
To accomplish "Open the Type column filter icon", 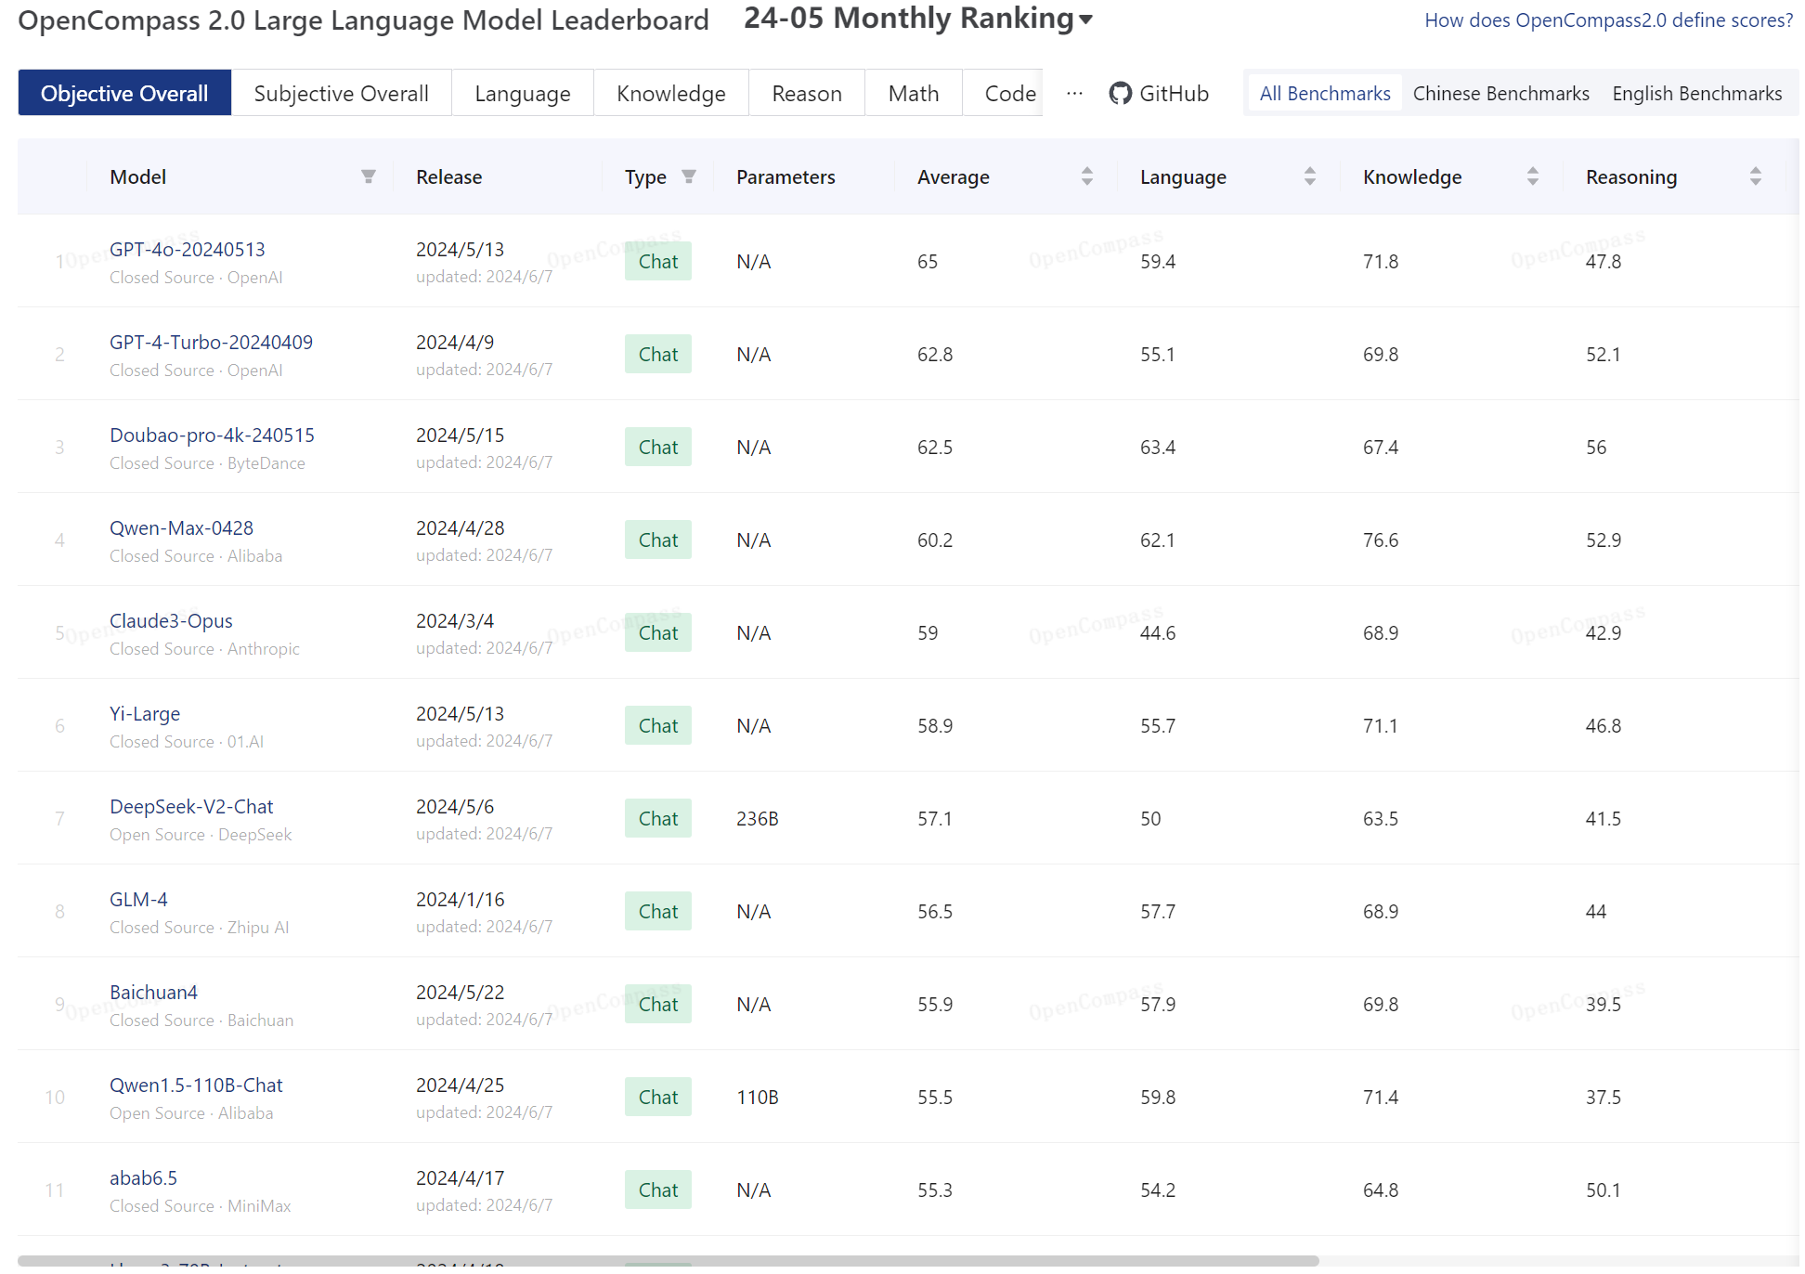I will click(x=689, y=176).
